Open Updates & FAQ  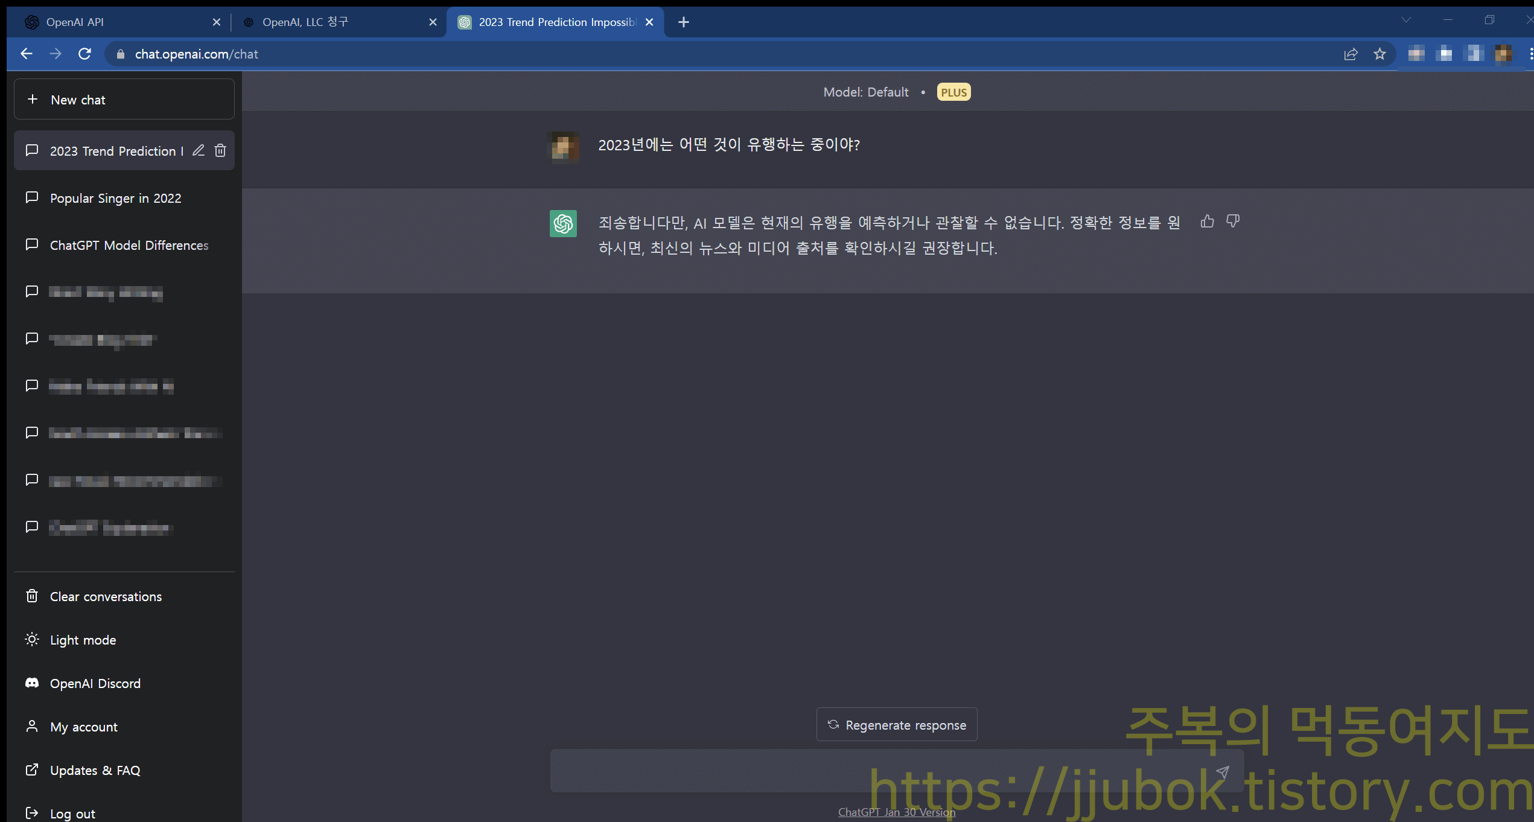pyautogui.click(x=124, y=770)
